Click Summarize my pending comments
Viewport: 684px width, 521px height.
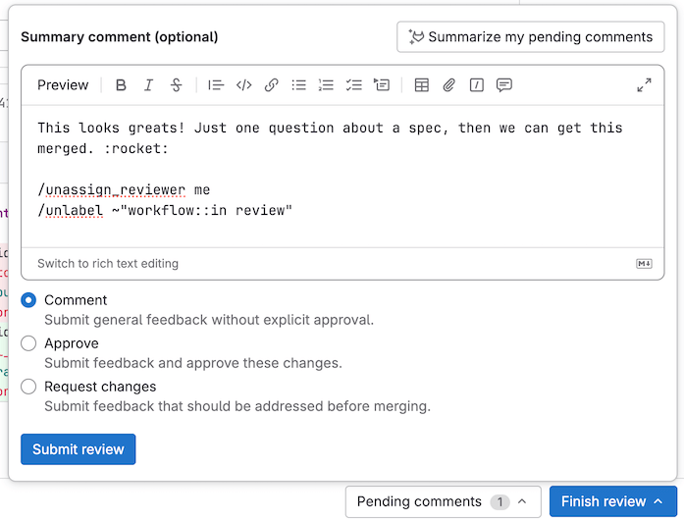click(x=531, y=37)
